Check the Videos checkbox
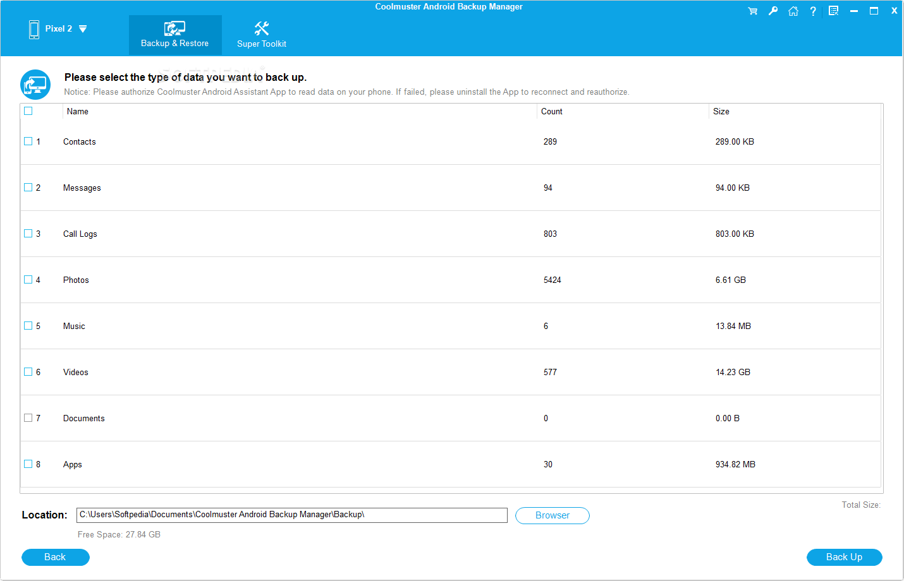Viewport: 904px width, 581px height. [28, 372]
